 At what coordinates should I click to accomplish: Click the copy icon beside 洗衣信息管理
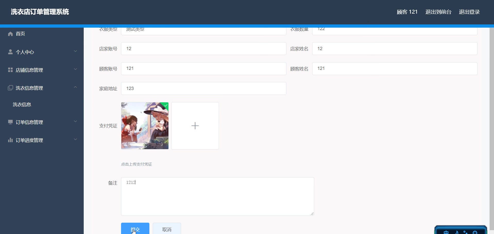(10, 88)
